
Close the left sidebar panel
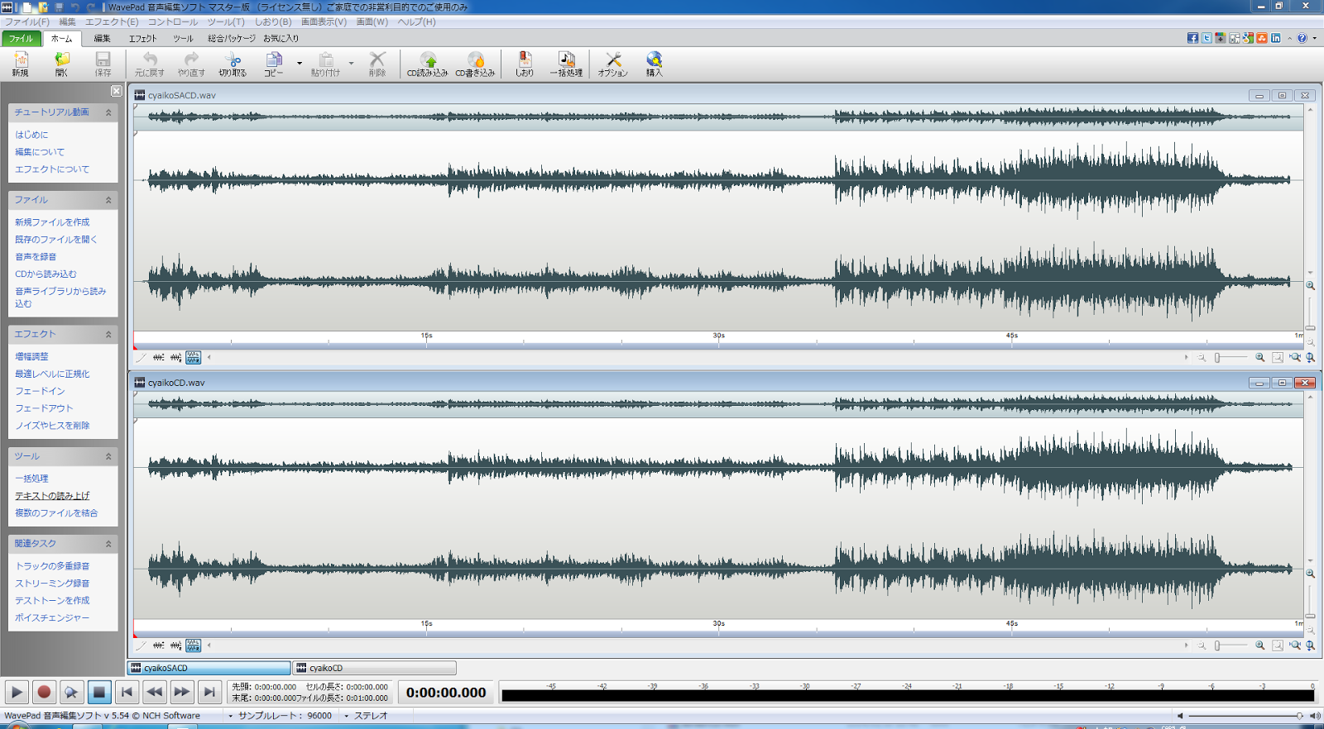point(116,91)
